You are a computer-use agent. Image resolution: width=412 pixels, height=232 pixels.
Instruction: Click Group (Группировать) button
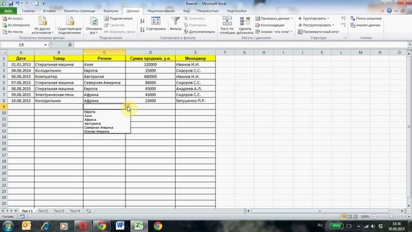tap(314, 19)
